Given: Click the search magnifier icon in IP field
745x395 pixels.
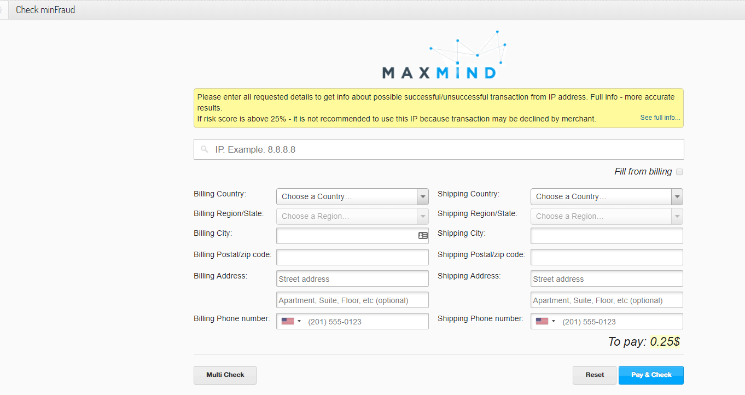Looking at the screenshot, I should [205, 149].
